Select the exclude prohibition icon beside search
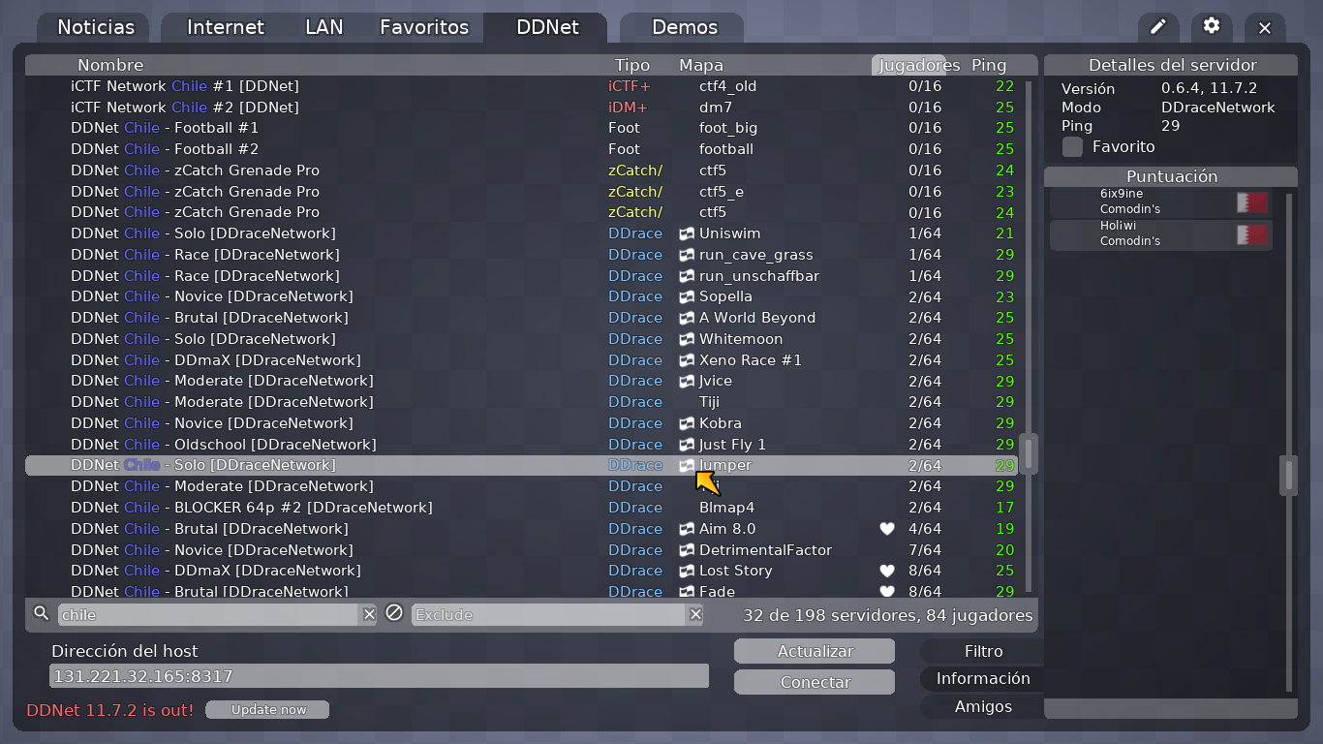The image size is (1323, 744). point(394,613)
